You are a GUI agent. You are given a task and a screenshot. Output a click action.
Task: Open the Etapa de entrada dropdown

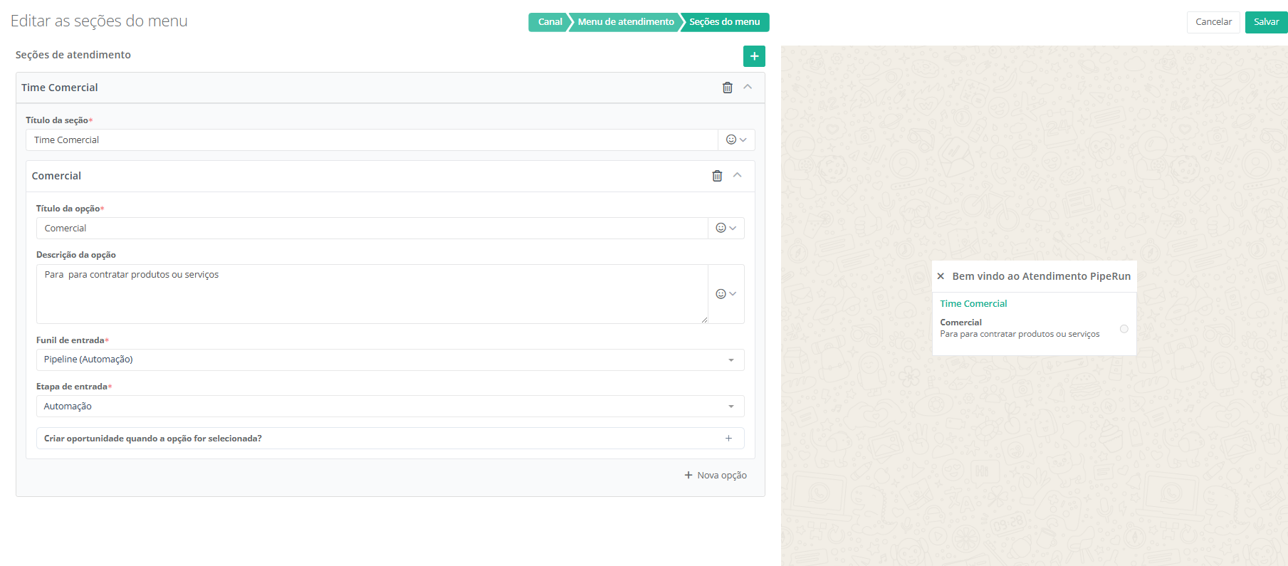[x=389, y=407]
